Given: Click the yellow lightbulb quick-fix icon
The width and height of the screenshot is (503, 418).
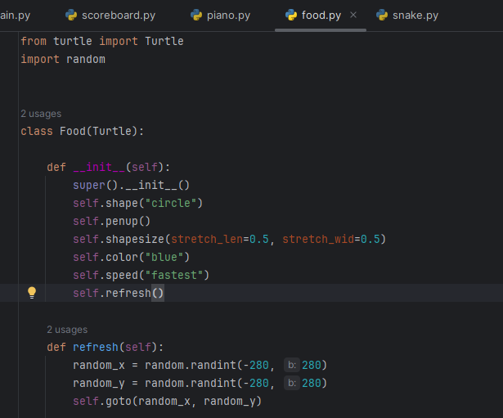Looking at the screenshot, I should [32, 293].
